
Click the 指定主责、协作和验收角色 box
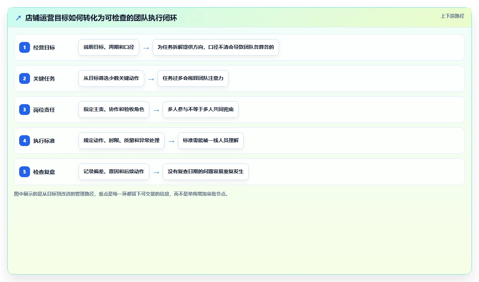[x=114, y=110]
